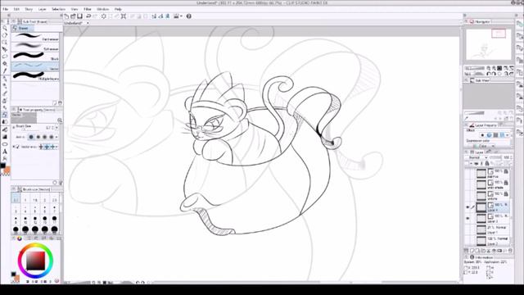Select the Eraser tool in toolbox
The width and height of the screenshot is (524, 295).
click(x=5, y=115)
